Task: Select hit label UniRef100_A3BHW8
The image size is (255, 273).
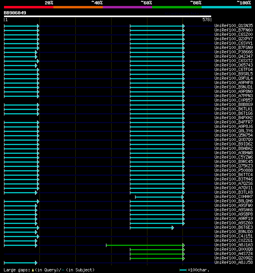Action: click(233, 153)
